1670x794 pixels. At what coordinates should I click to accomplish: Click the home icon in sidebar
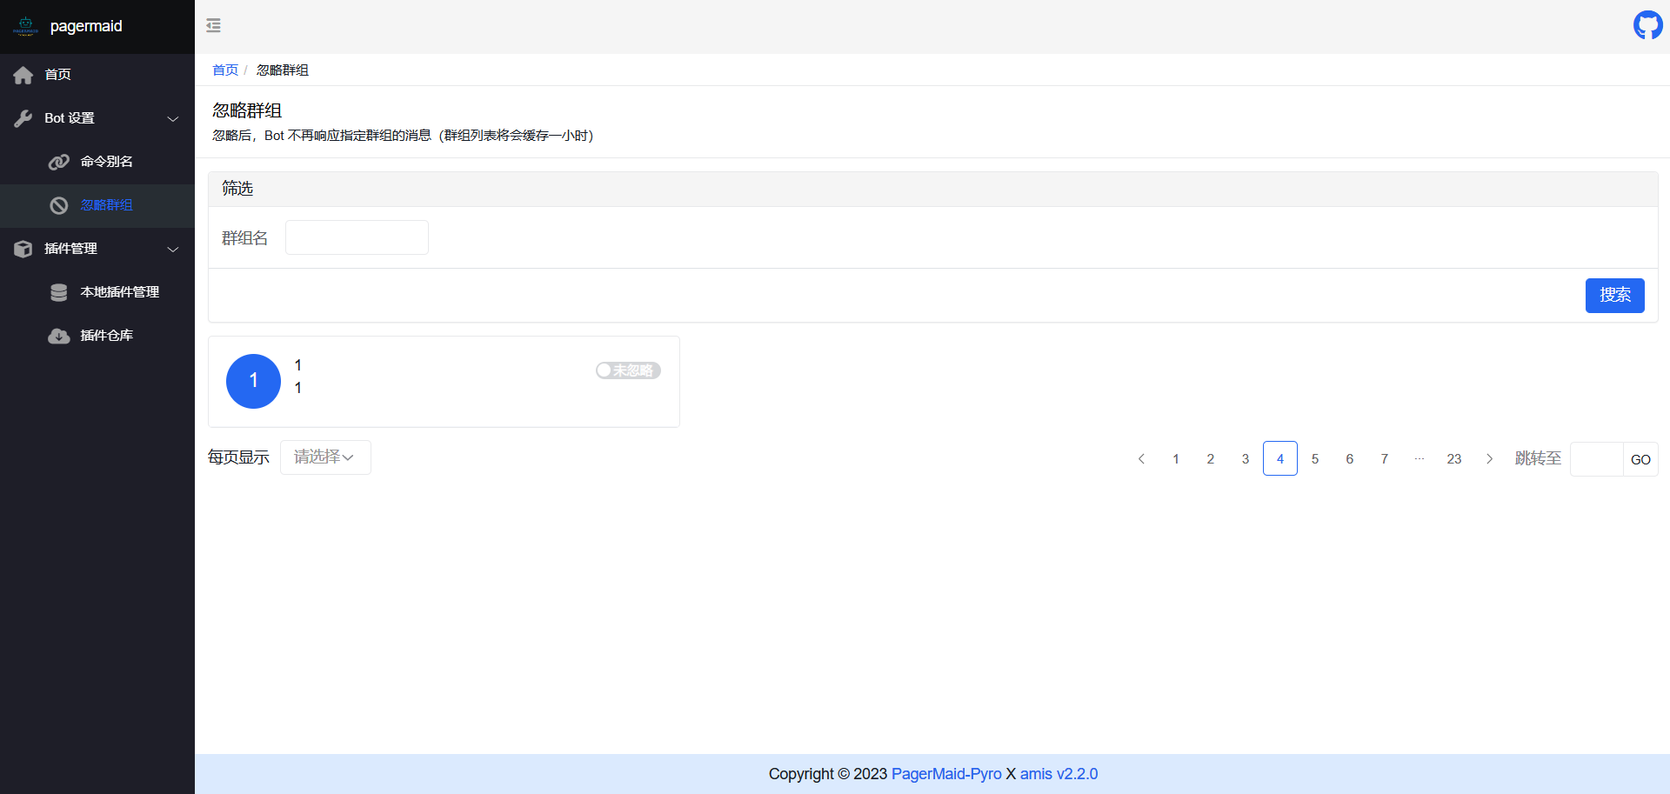(x=23, y=75)
